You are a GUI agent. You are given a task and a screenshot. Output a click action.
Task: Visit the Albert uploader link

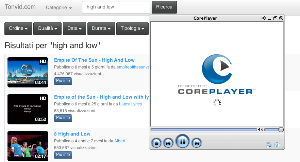pos(120,141)
